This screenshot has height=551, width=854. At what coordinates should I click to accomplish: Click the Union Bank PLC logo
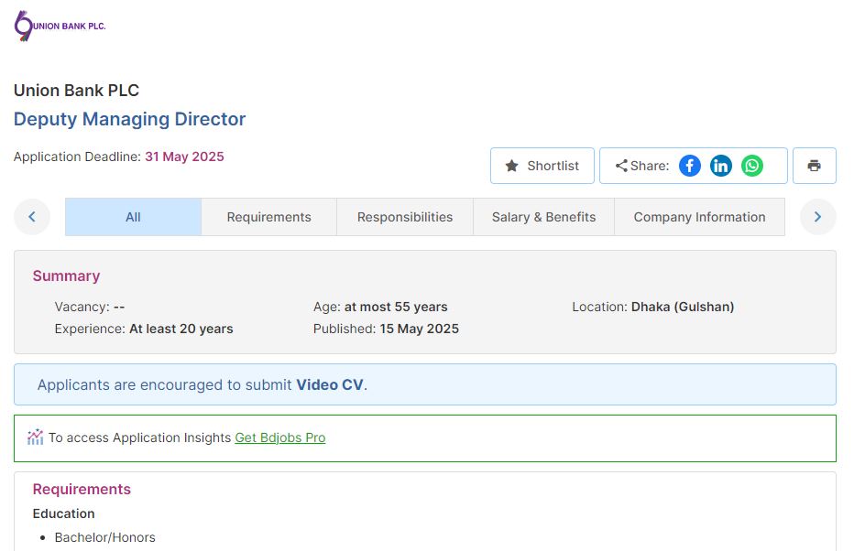(60, 26)
